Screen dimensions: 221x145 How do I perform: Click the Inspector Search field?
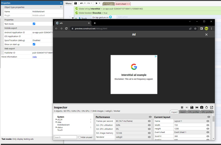tap(65, 137)
